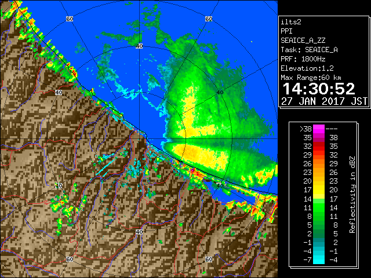Click the radar name ilts2
The height and width of the screenshot is (278, 371).
click(x=291, y=22)
